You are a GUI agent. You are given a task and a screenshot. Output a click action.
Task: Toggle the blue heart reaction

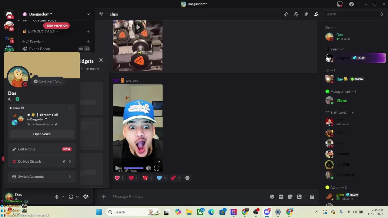click(x=161, y=178)
